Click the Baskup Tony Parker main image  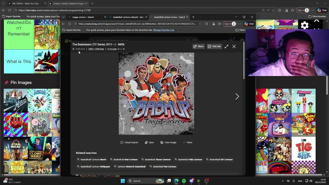click(156, 94)
